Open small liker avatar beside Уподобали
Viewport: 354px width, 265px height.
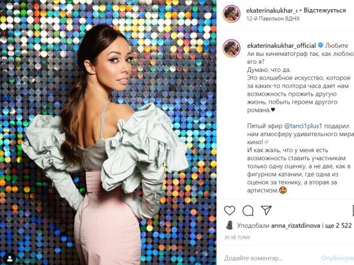pos(230,225)
